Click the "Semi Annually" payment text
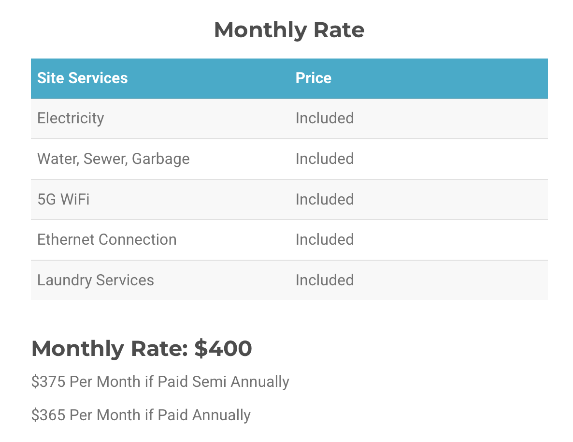 point(241,382)
